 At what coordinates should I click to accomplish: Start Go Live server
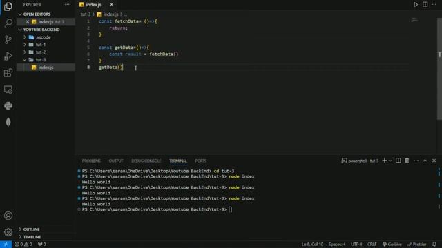click(392, 245)
